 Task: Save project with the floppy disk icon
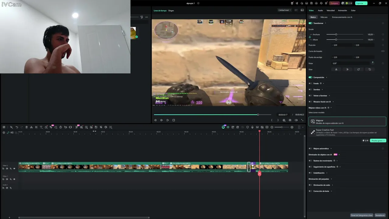pos(312,3)
